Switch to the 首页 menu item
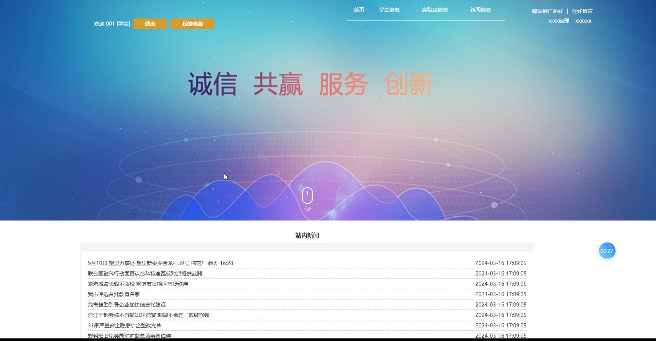This screenshot has width=656, height=341. point(359,10)
